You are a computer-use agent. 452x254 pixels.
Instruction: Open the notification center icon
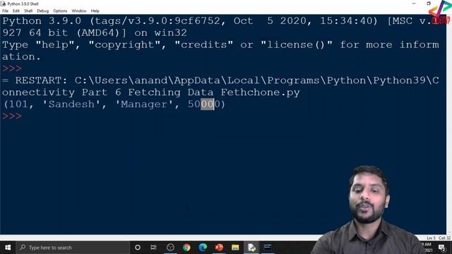coord(442,248)
